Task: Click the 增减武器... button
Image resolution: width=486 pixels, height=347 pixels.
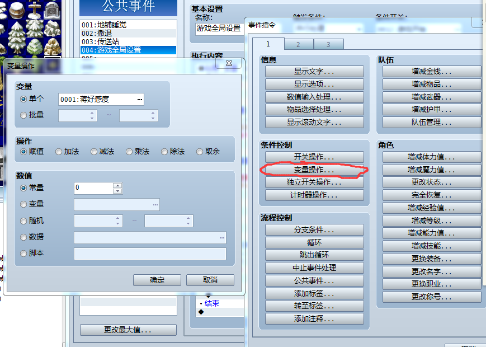Action: (432, 97)
